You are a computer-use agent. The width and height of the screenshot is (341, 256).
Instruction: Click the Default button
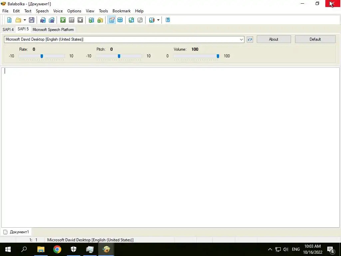(x=315, y=39)
